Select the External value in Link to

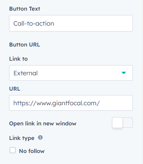(x=26, y=73)
